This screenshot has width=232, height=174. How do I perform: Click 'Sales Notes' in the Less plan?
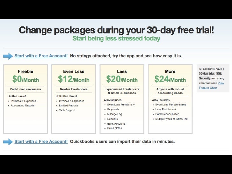click(x=114, y=128)
